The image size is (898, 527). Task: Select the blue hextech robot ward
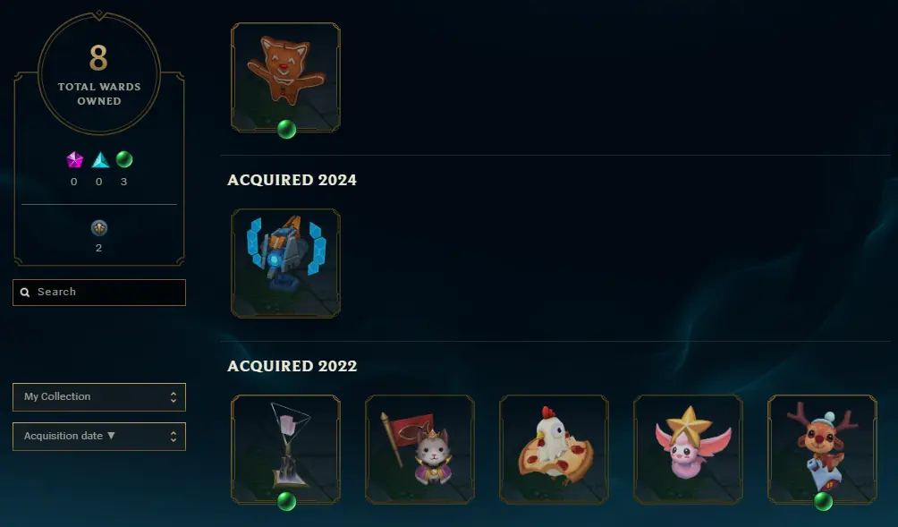coord(286,263)
